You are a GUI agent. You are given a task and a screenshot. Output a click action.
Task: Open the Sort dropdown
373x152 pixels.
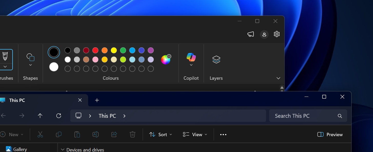[161, 134]
